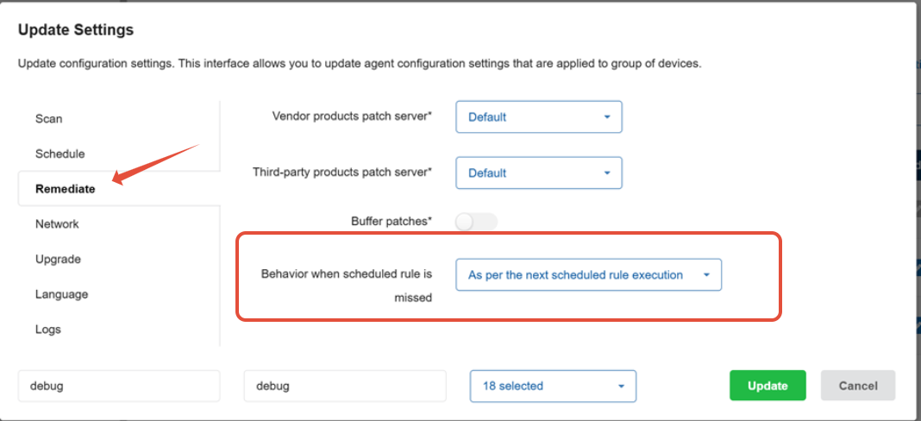This screenshot has height=421, width=921.
Task: Click caret arrow beside next scheduled rule execution
Action: click(706, 274)
